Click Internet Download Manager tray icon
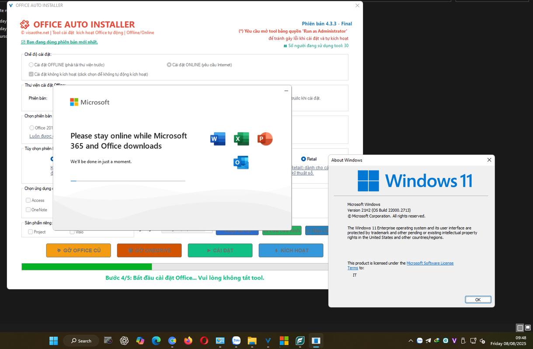533x349 pixels. point(437,341)
